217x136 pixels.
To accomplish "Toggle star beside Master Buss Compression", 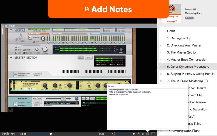I will (x=161, y=59).
